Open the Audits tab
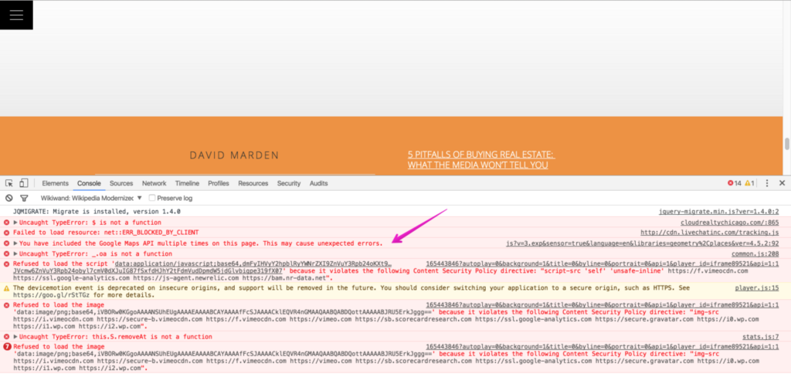Image resolution: width=791 pixels, height=374 pixels. [x=318, y=183]
